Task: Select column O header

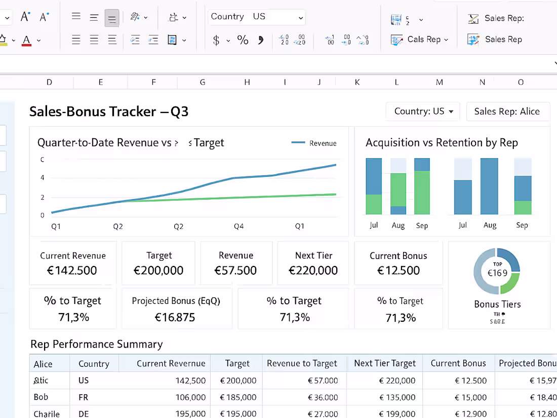Action: (521, 83)
